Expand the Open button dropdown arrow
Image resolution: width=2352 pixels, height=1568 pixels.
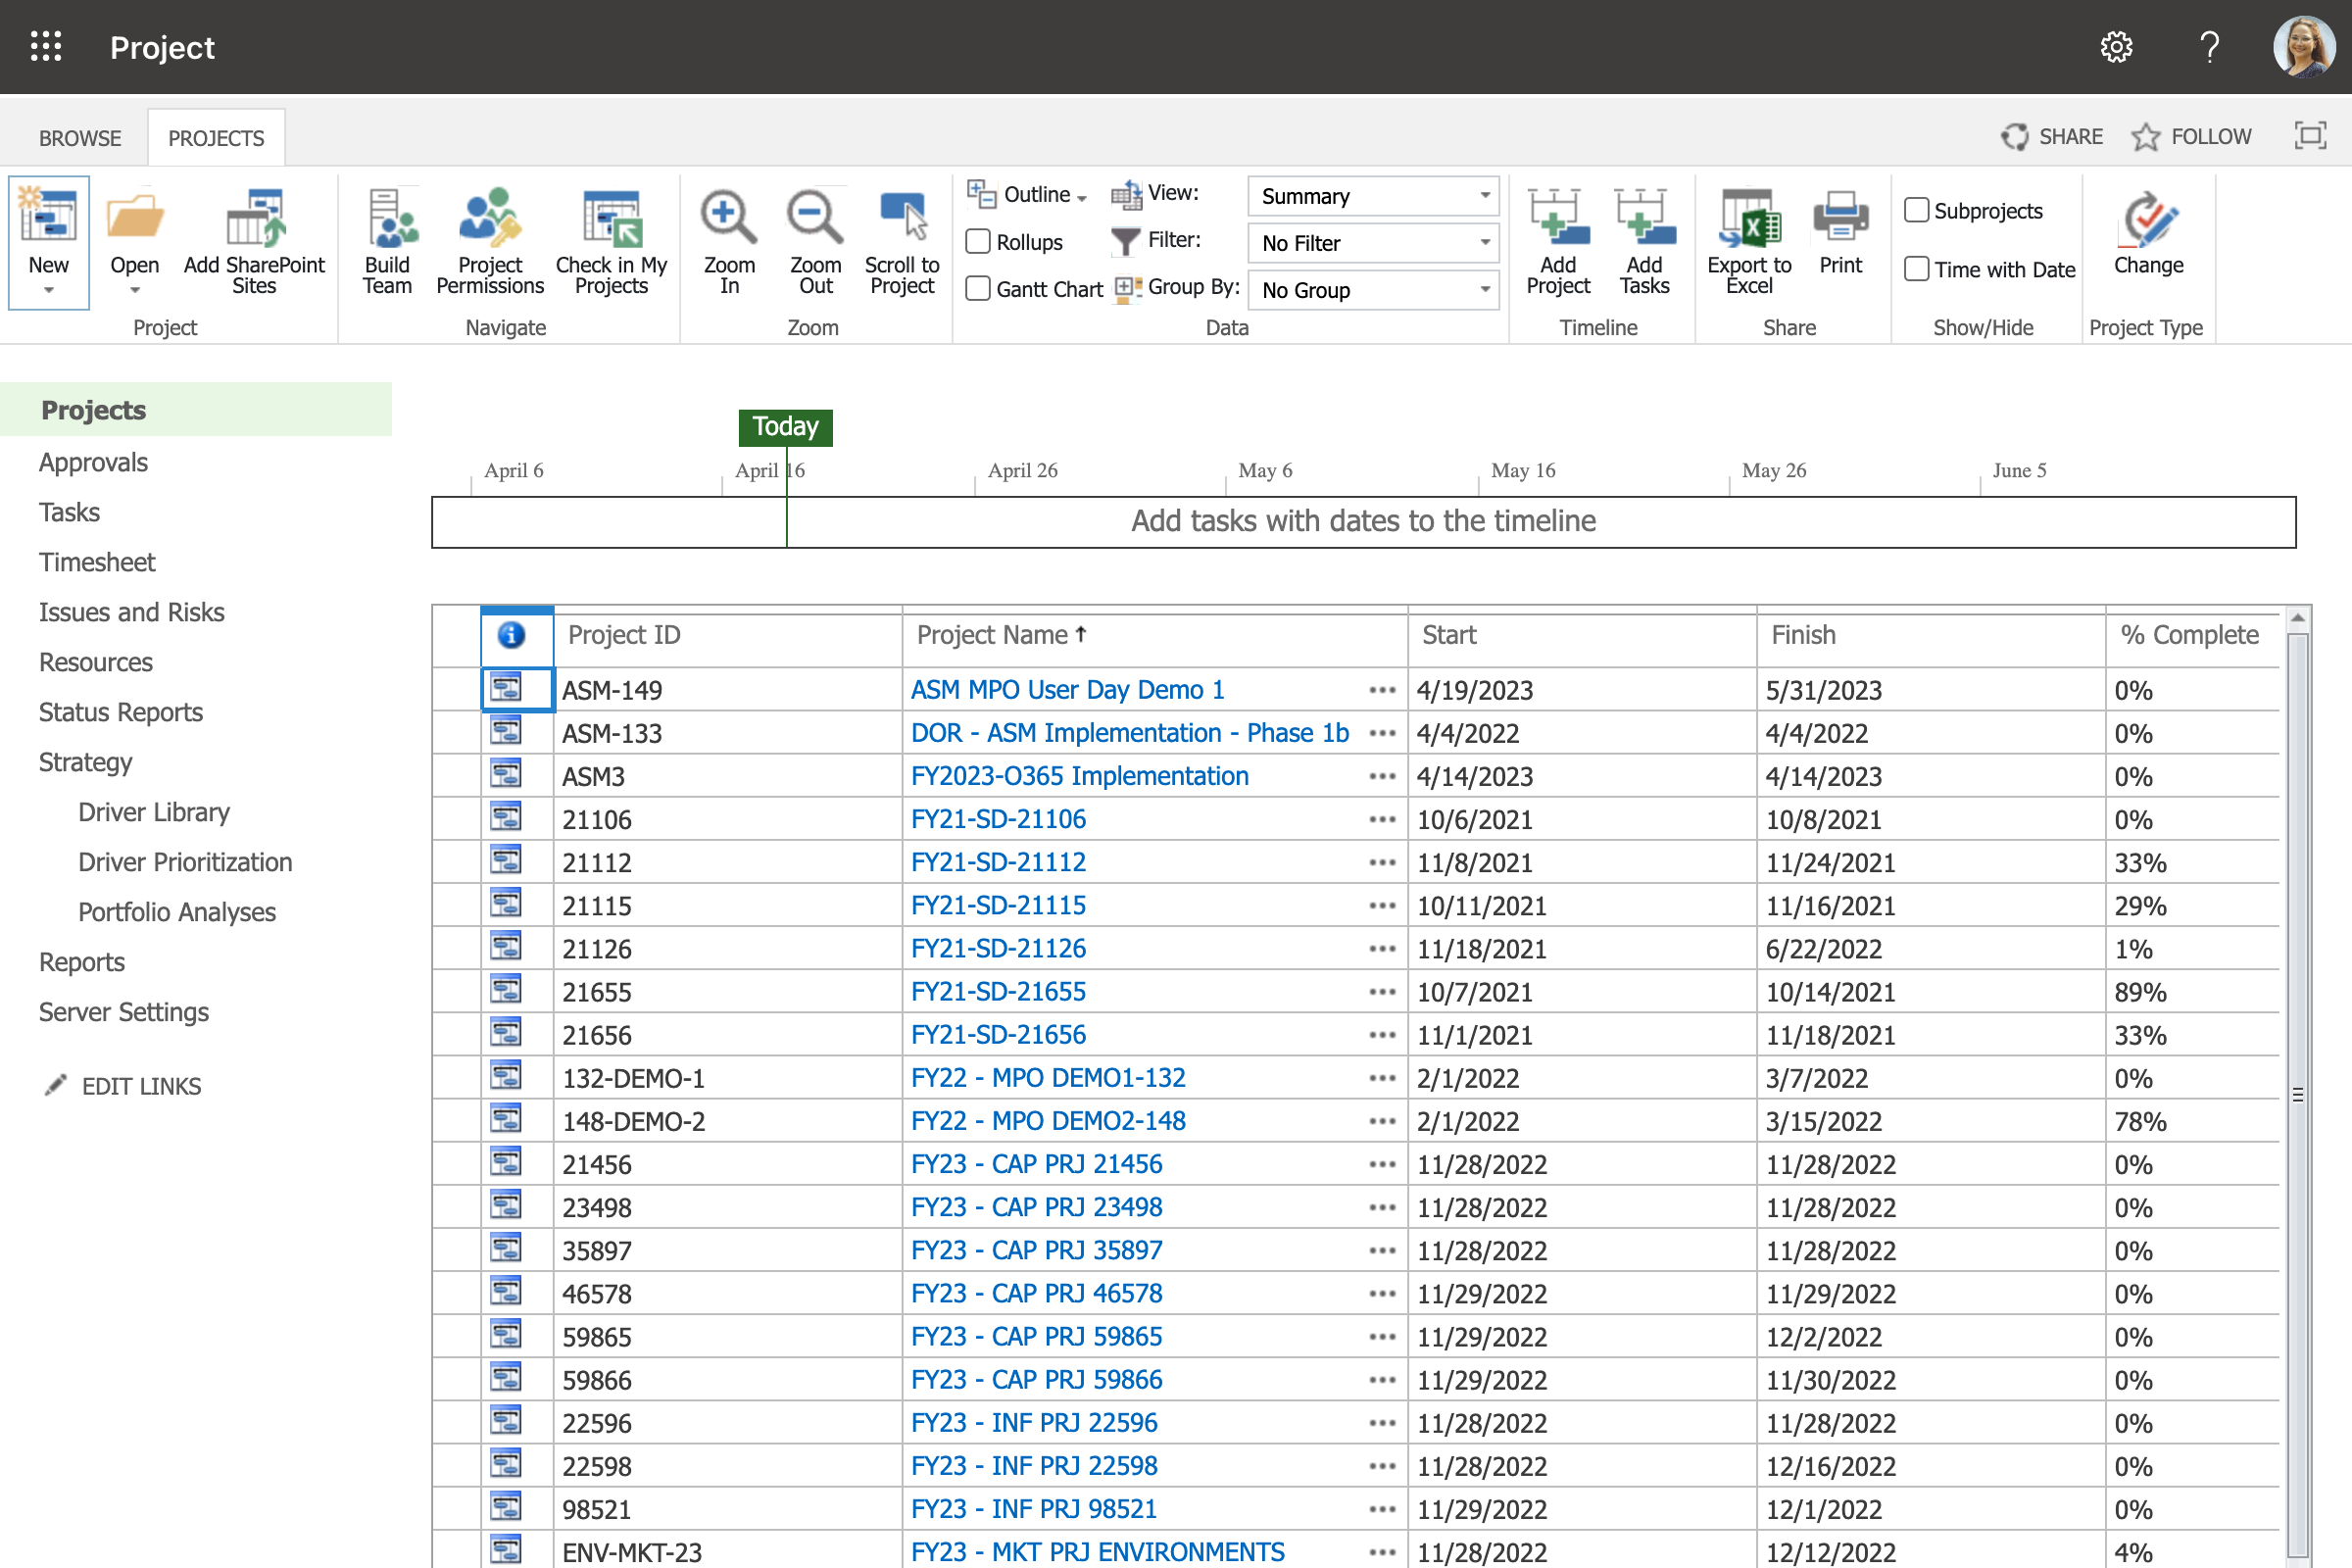coord(134,290)
